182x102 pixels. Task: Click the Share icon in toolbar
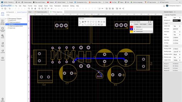(x=123, y=8)
